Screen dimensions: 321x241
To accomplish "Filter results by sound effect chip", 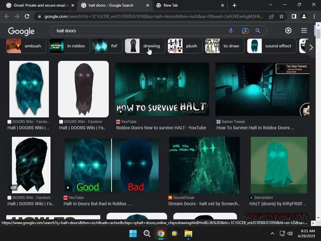I will pos(272,46).
